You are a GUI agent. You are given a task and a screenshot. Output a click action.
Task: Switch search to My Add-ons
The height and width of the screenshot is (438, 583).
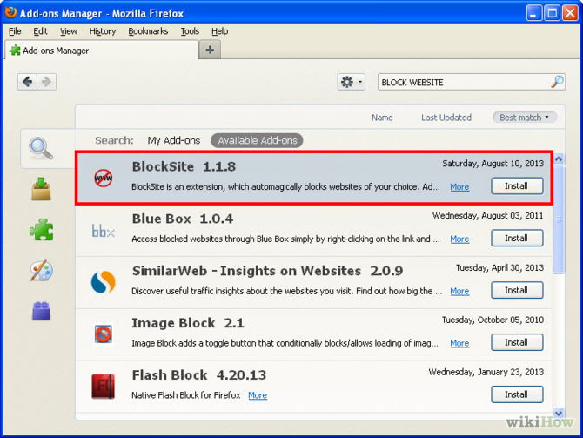click(x=174, y=140)
